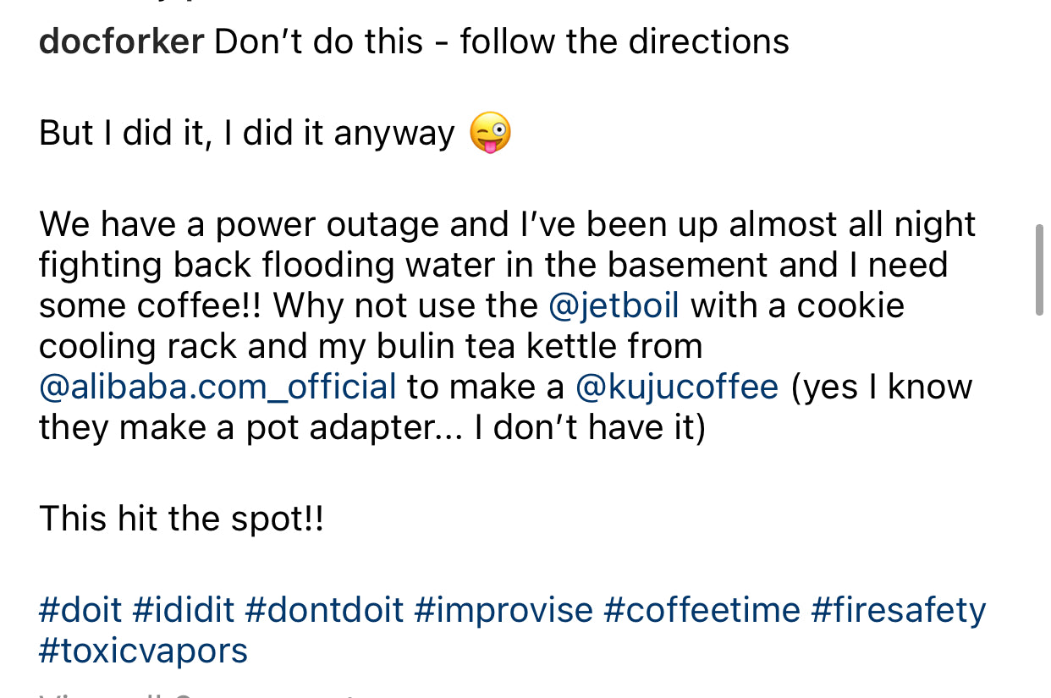Select the #doit hashtag

click(x=80, y=610)
